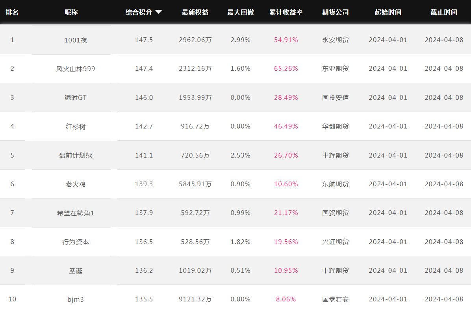
Task: Click equity value 2962.06万
Action: click(195, 40)
